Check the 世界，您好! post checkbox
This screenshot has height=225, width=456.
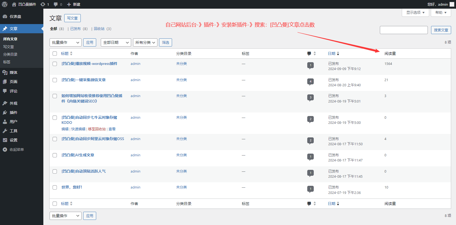point(55,187)
